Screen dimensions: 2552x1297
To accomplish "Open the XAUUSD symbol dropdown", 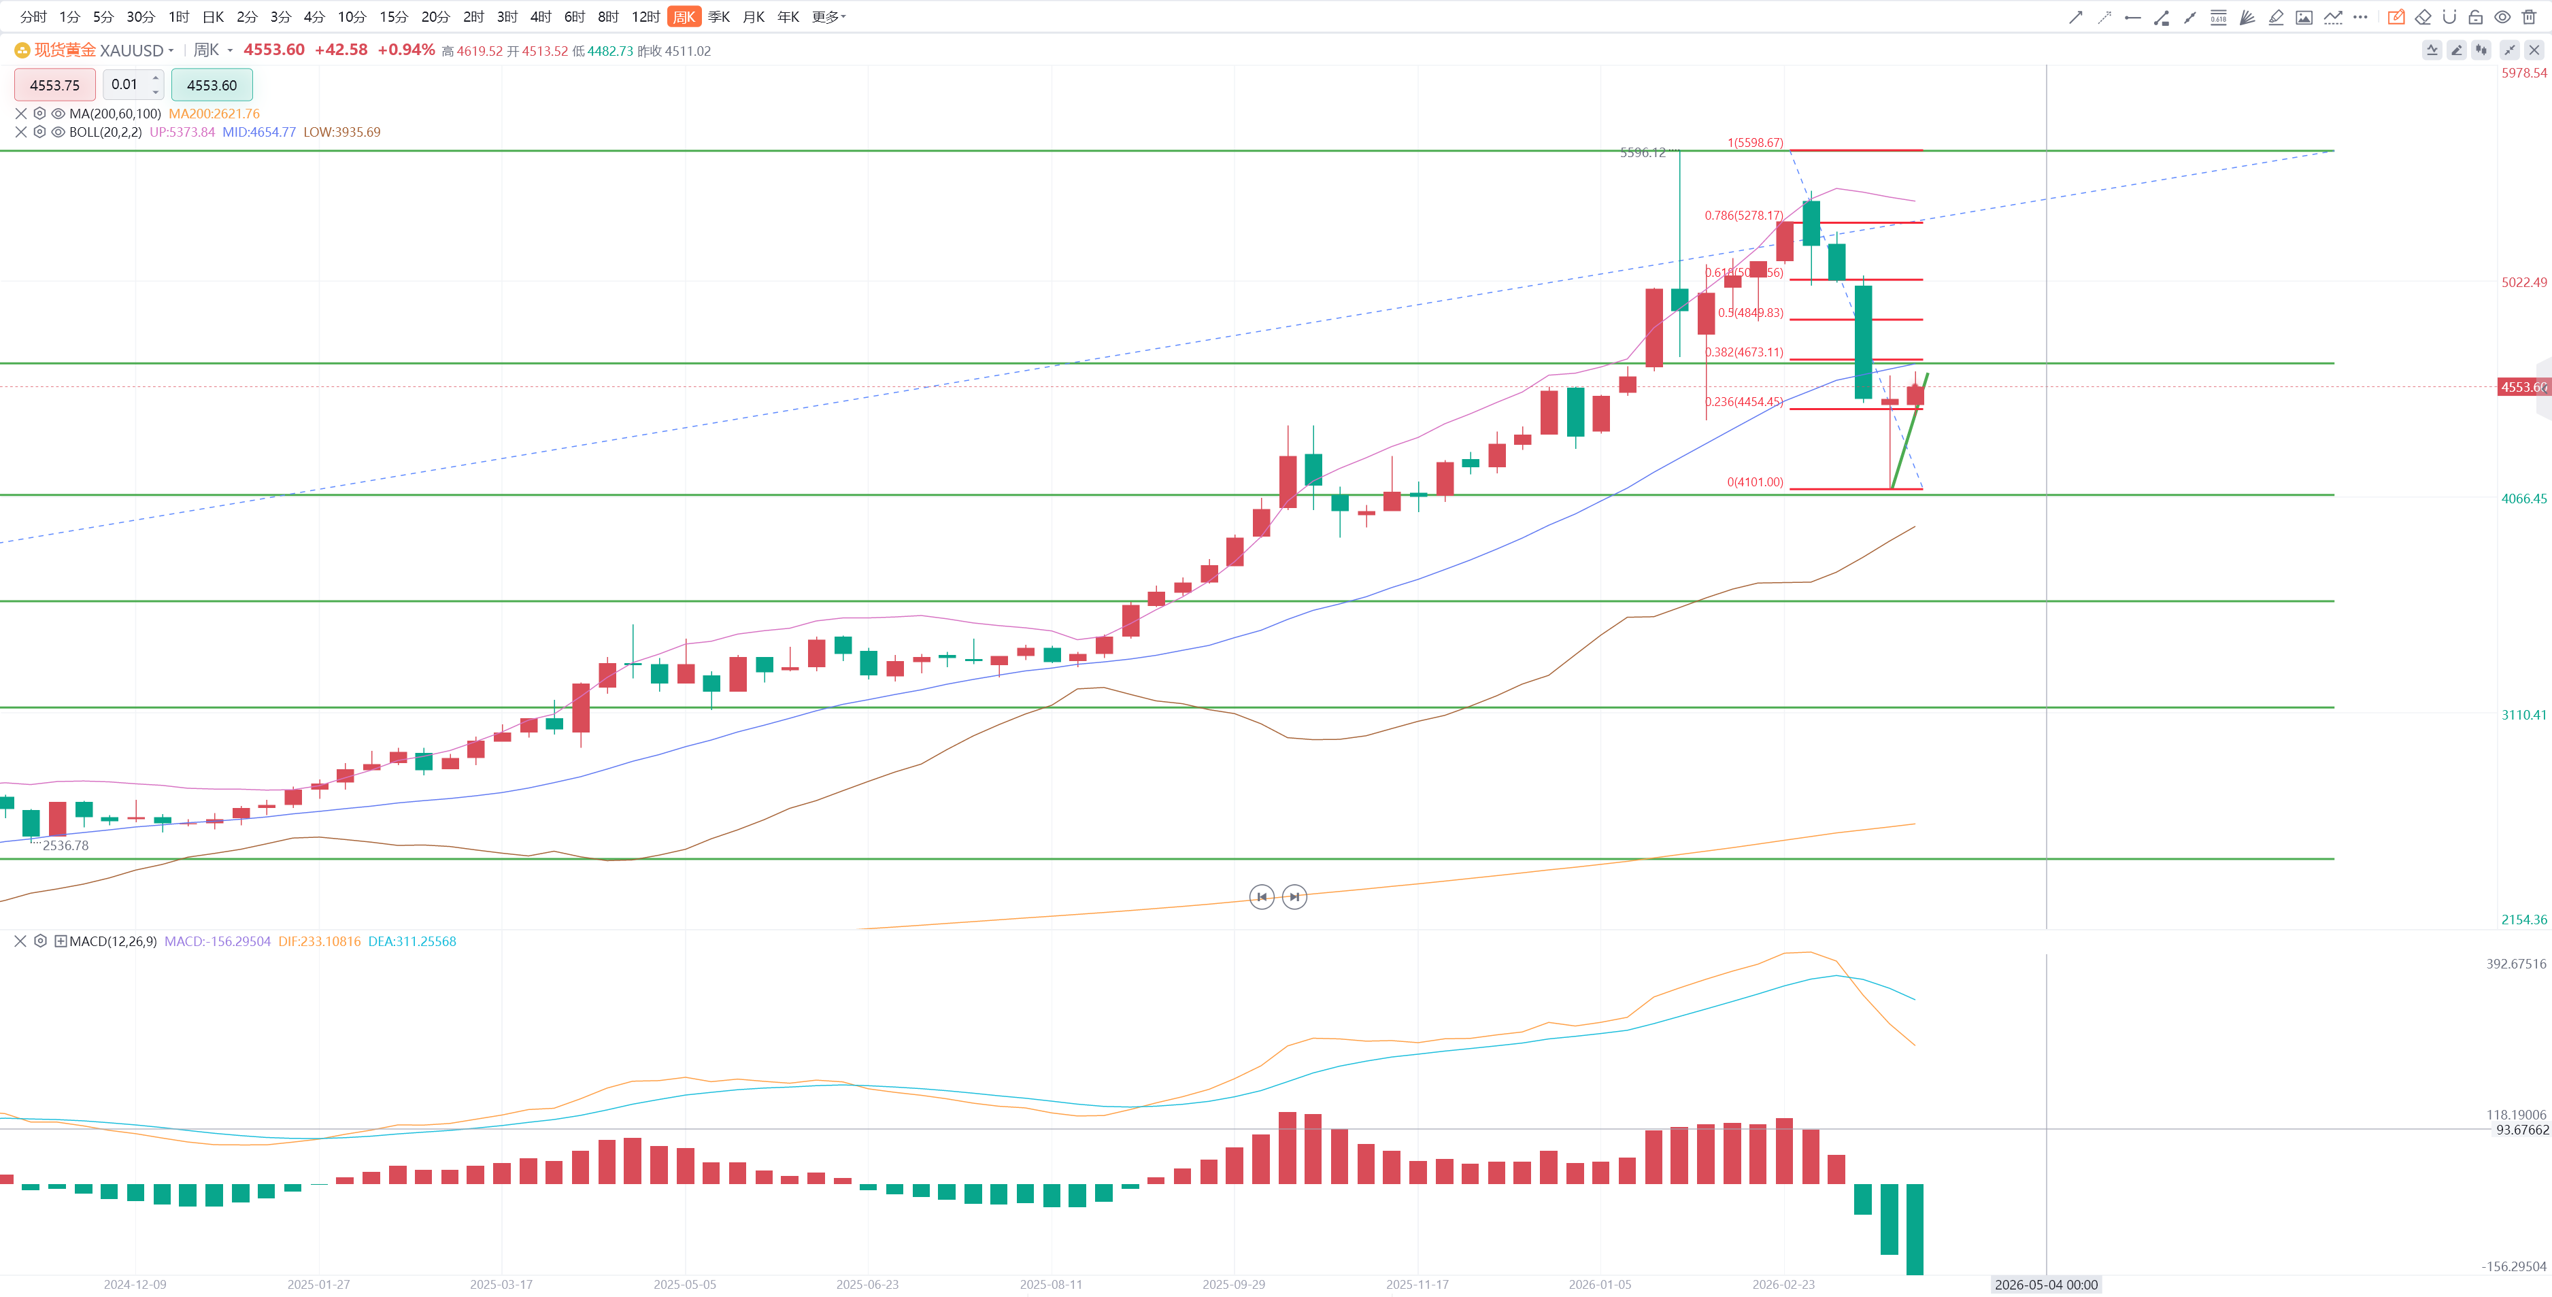I will (x=171, y=50).
